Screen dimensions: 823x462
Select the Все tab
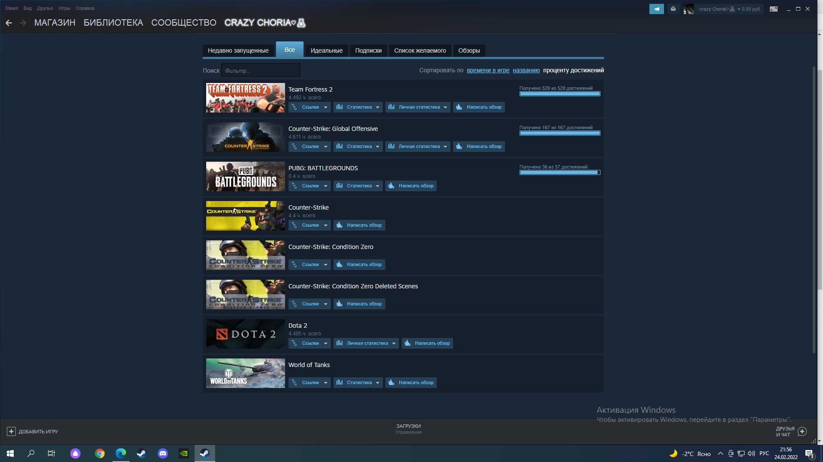(x=290, y=50)
